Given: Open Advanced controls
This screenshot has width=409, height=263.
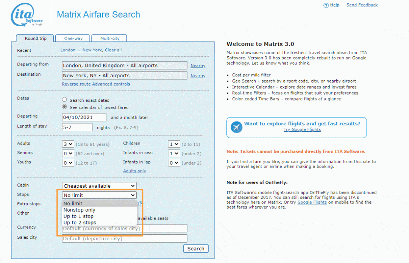Looking at the screenshot, I should pos(111,84).
